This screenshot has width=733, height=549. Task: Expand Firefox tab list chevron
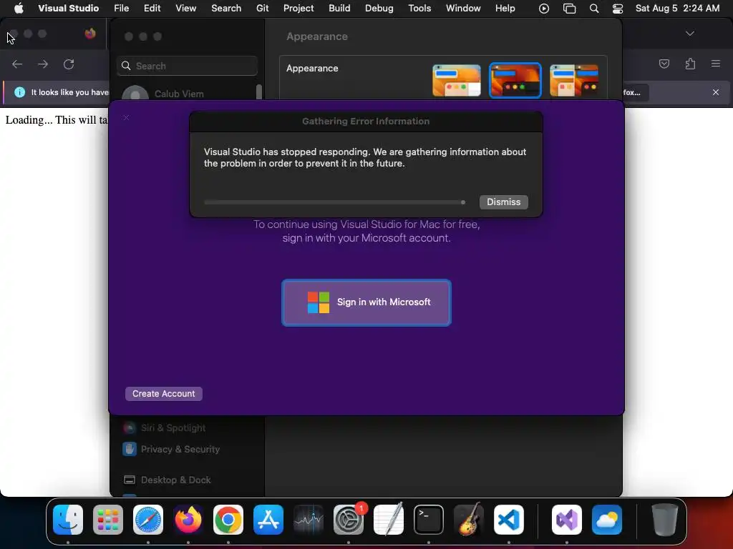click(690, 33)
